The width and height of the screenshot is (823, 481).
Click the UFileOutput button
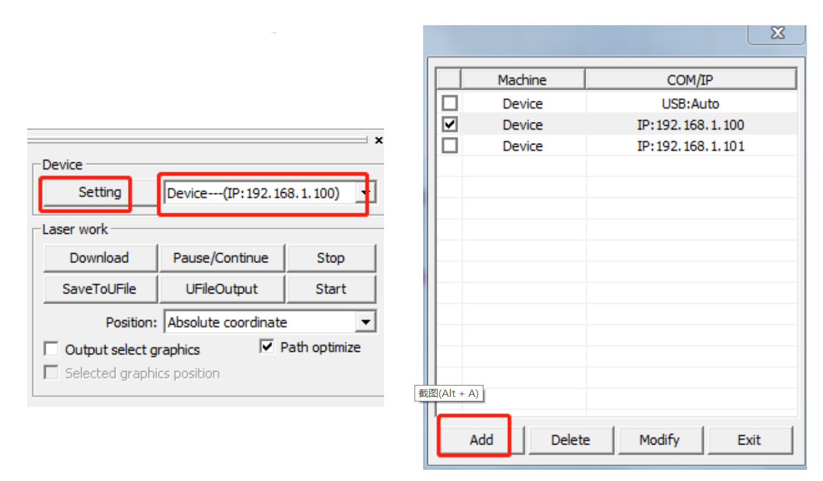222,290
